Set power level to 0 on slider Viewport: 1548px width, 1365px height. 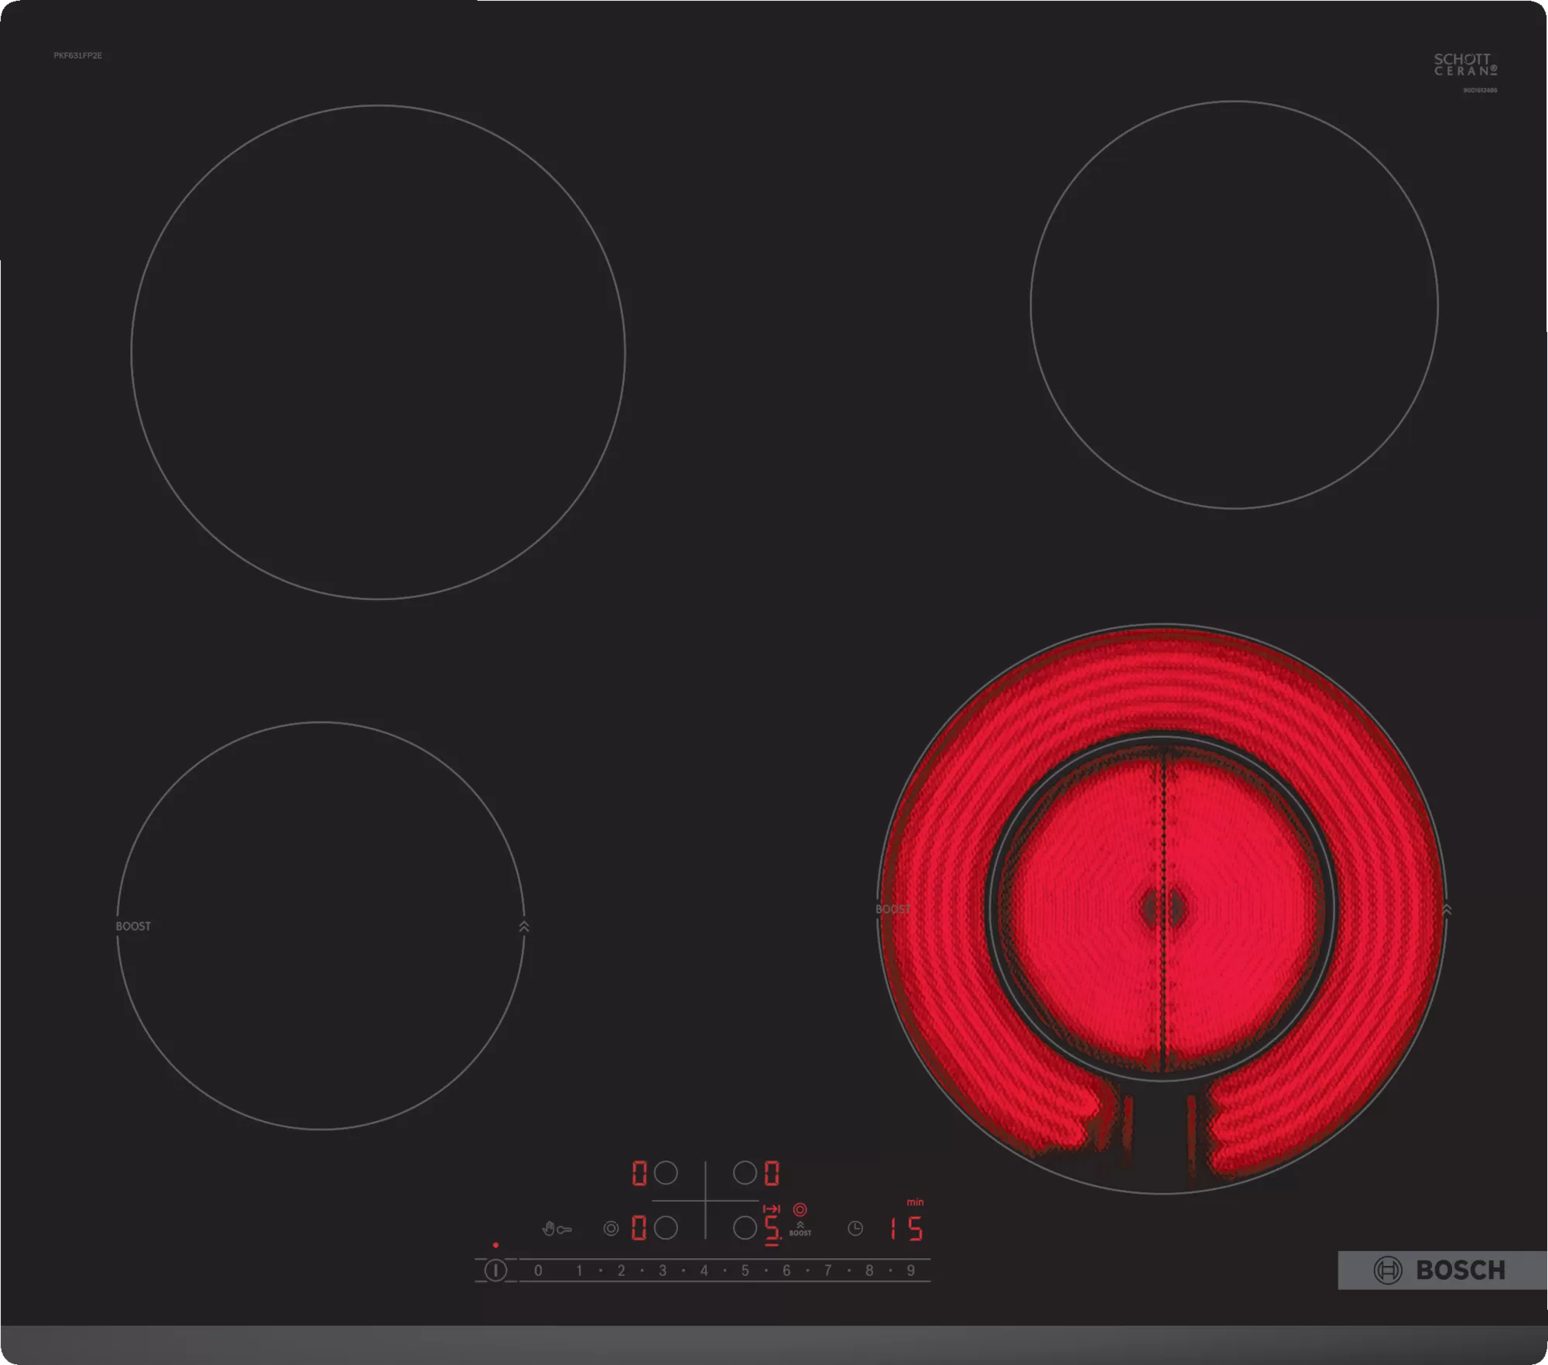[x=538, y=1271]
